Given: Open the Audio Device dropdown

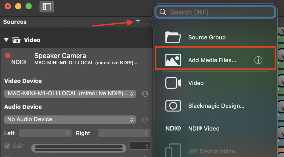Looking at the screenshot, I should click(x=70, y=119).
